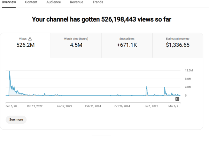
Task: Switch to the Content tab
Action: point(31,2)
